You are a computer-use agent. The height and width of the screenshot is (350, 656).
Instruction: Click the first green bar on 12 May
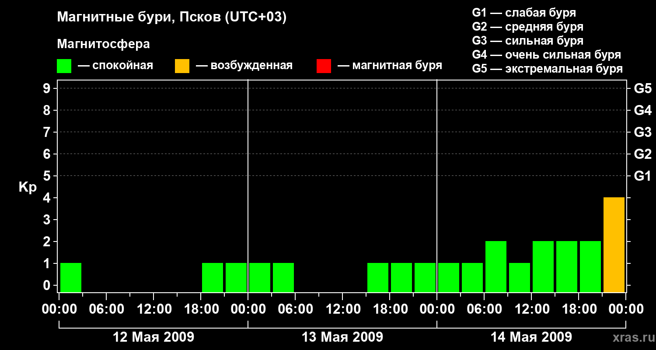tap(71, 277)
